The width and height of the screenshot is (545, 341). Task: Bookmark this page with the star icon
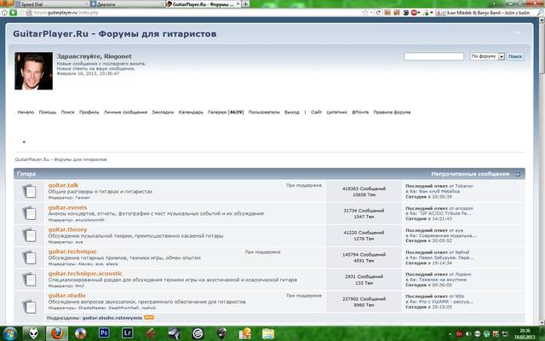point(365,13)
